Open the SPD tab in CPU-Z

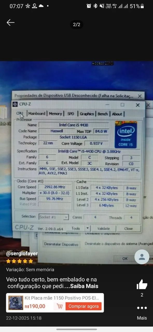(71, 114)
